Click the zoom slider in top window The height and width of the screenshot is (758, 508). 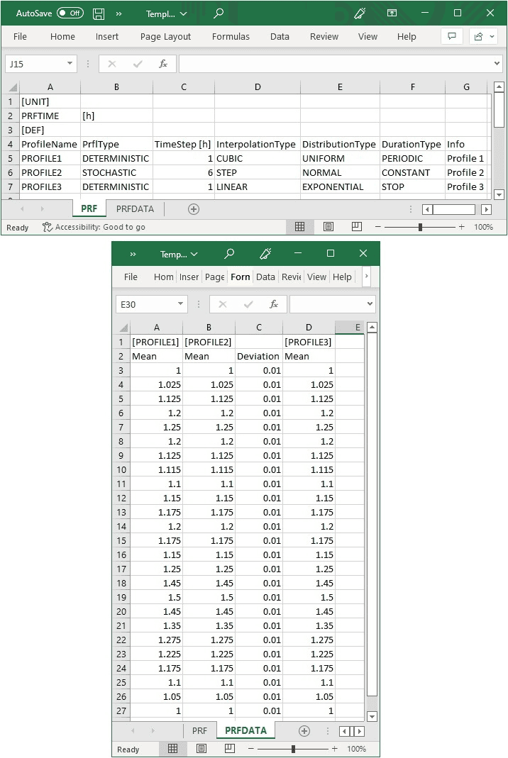pyautogui.click(x=420, y=227)
